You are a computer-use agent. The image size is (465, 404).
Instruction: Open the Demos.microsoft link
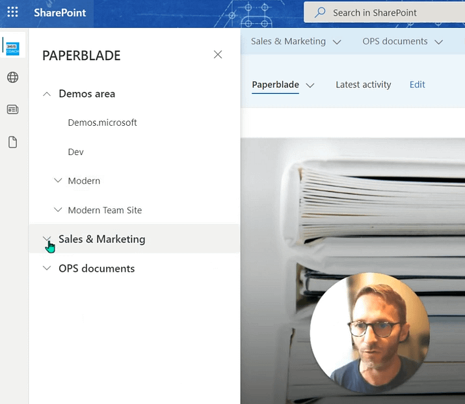pyautogui.click(x=102, y=123)
